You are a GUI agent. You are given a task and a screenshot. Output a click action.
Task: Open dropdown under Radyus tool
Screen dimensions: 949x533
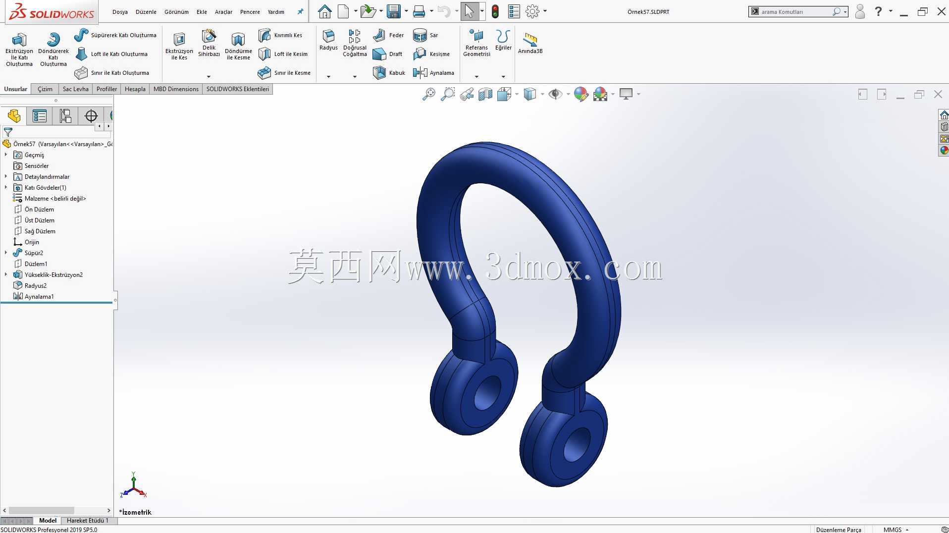(x=328, y=77)
